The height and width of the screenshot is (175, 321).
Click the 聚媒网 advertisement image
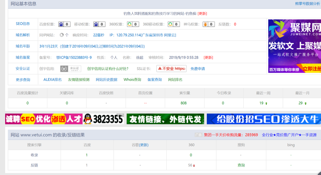tap(294, 46)
